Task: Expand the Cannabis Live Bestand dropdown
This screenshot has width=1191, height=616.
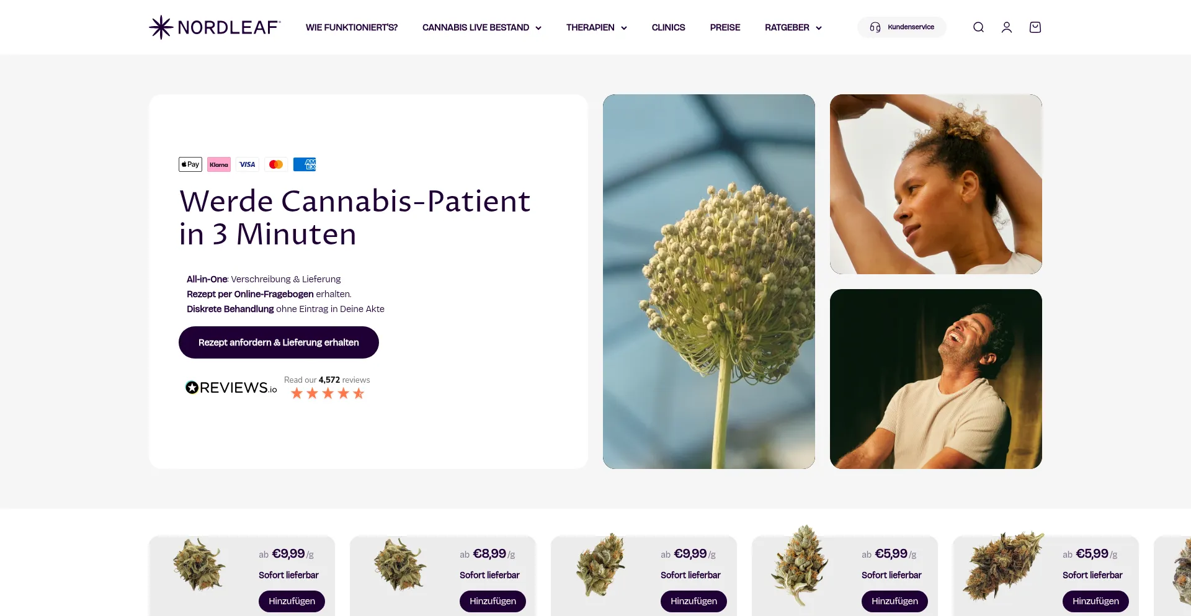Action: 482,27
